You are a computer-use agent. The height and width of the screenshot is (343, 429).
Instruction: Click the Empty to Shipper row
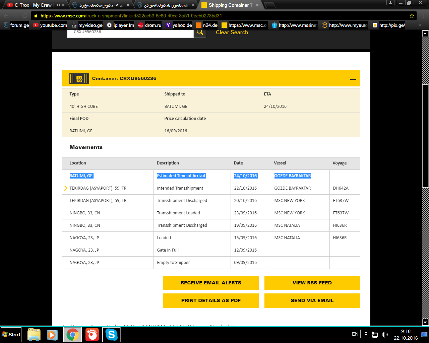point(211,263)
